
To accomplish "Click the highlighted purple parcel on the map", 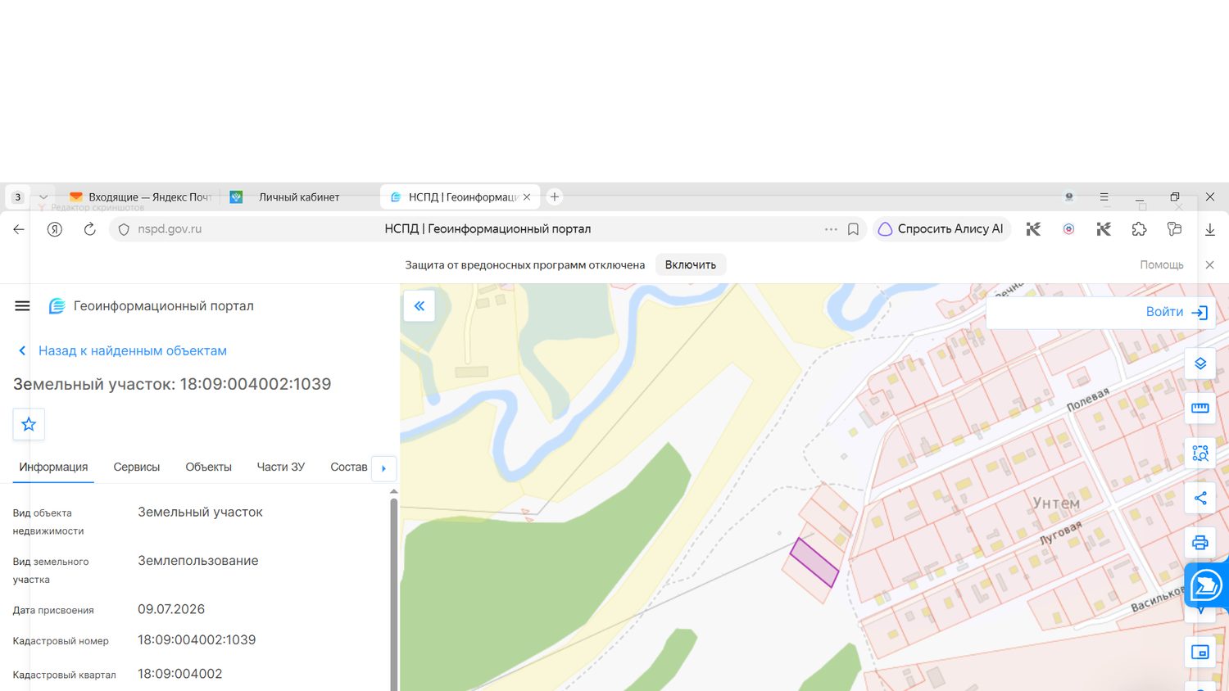I will [814, 562].
